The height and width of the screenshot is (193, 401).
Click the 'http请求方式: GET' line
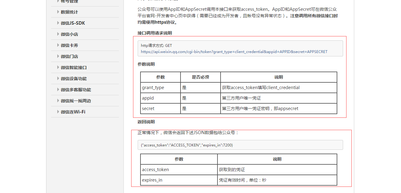click(156, 46)
